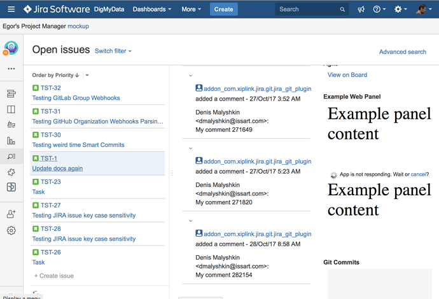The width and height of the screenshot is (439, 299).
Task: Open author link on 3:52 AM comment
Action: (257, 89)
